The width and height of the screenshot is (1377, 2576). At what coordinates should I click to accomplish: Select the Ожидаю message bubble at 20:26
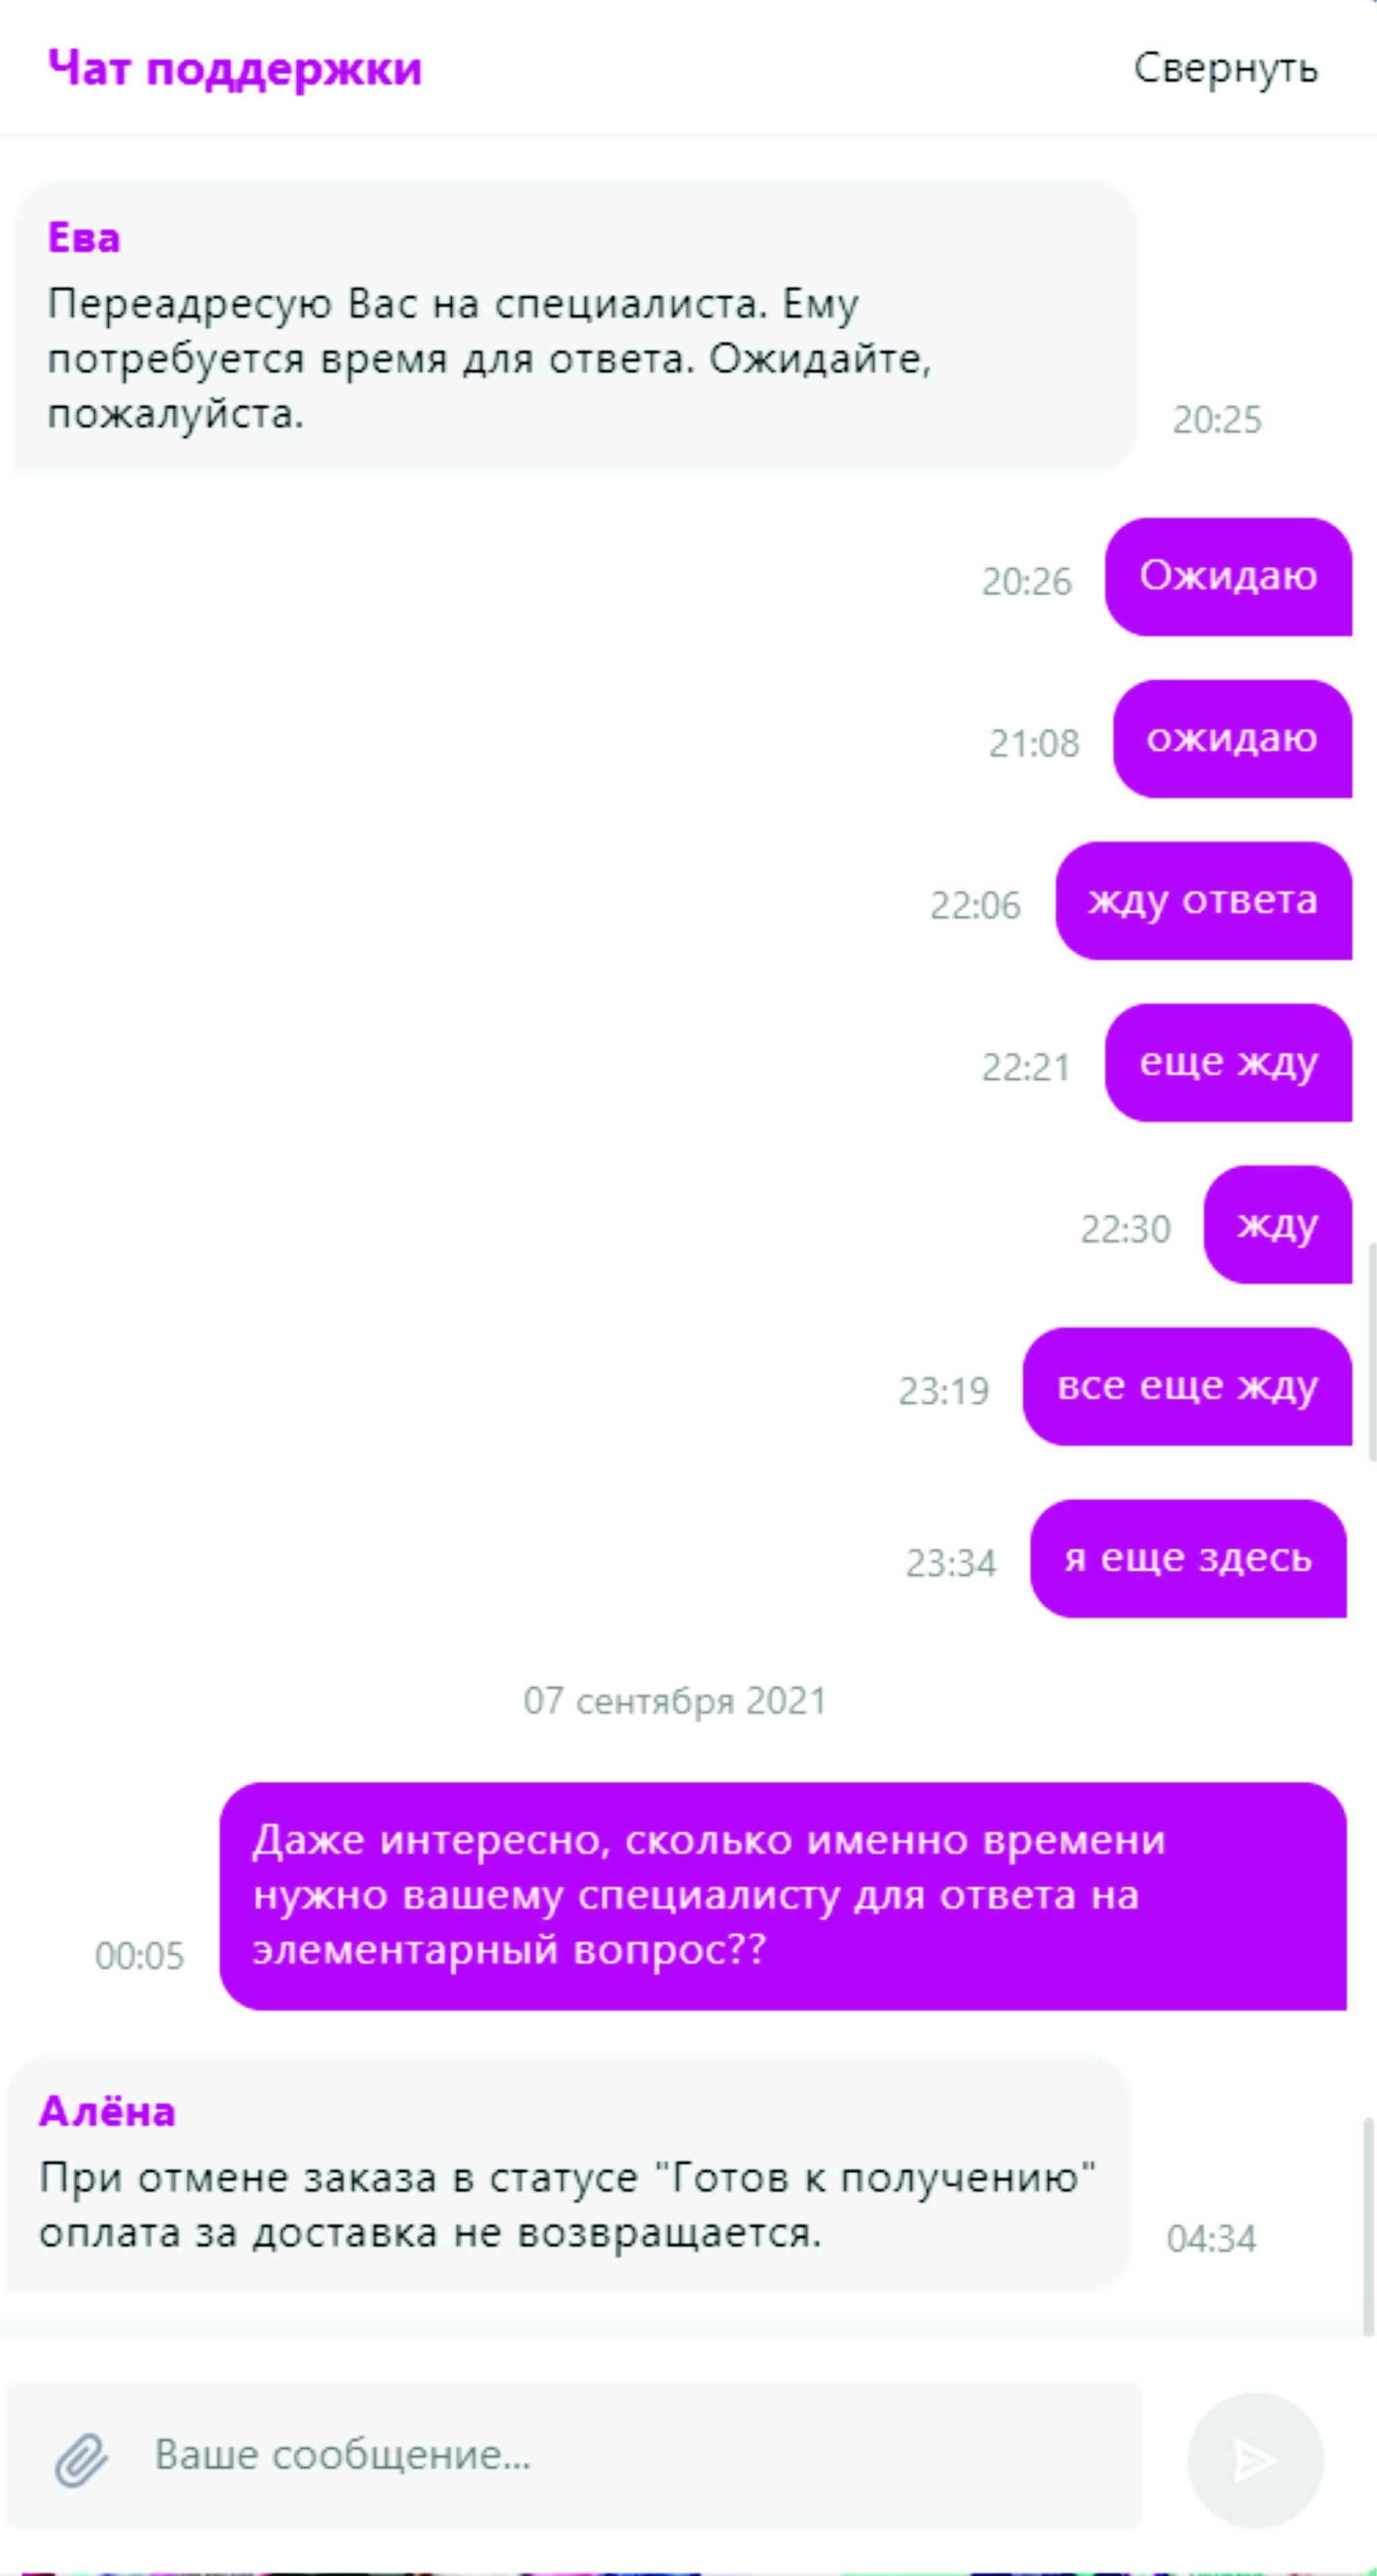(x=1228, y=577)
